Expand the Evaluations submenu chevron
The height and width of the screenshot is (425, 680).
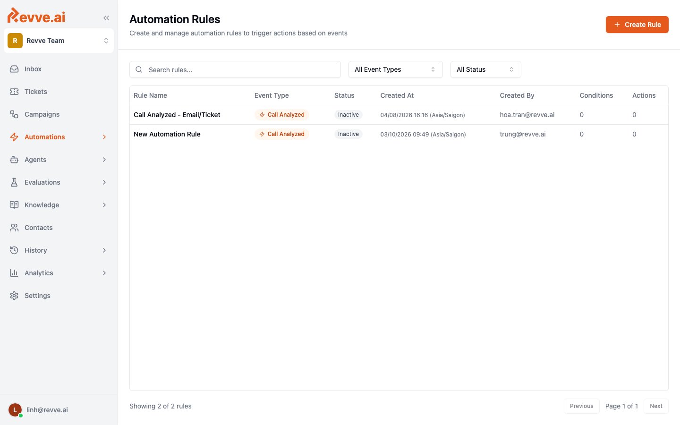coord(104,182)
